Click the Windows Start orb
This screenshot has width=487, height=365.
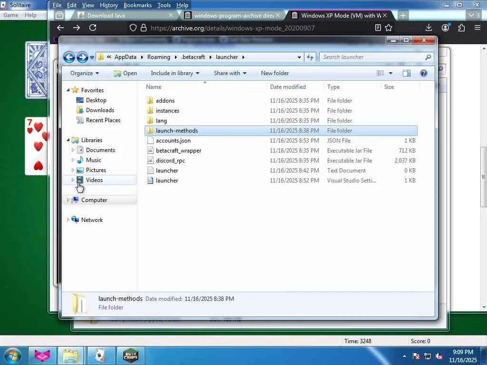[12, 355]
